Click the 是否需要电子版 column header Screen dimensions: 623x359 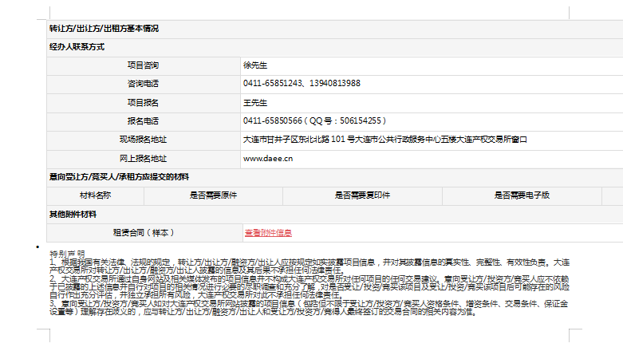coord(522,195)
